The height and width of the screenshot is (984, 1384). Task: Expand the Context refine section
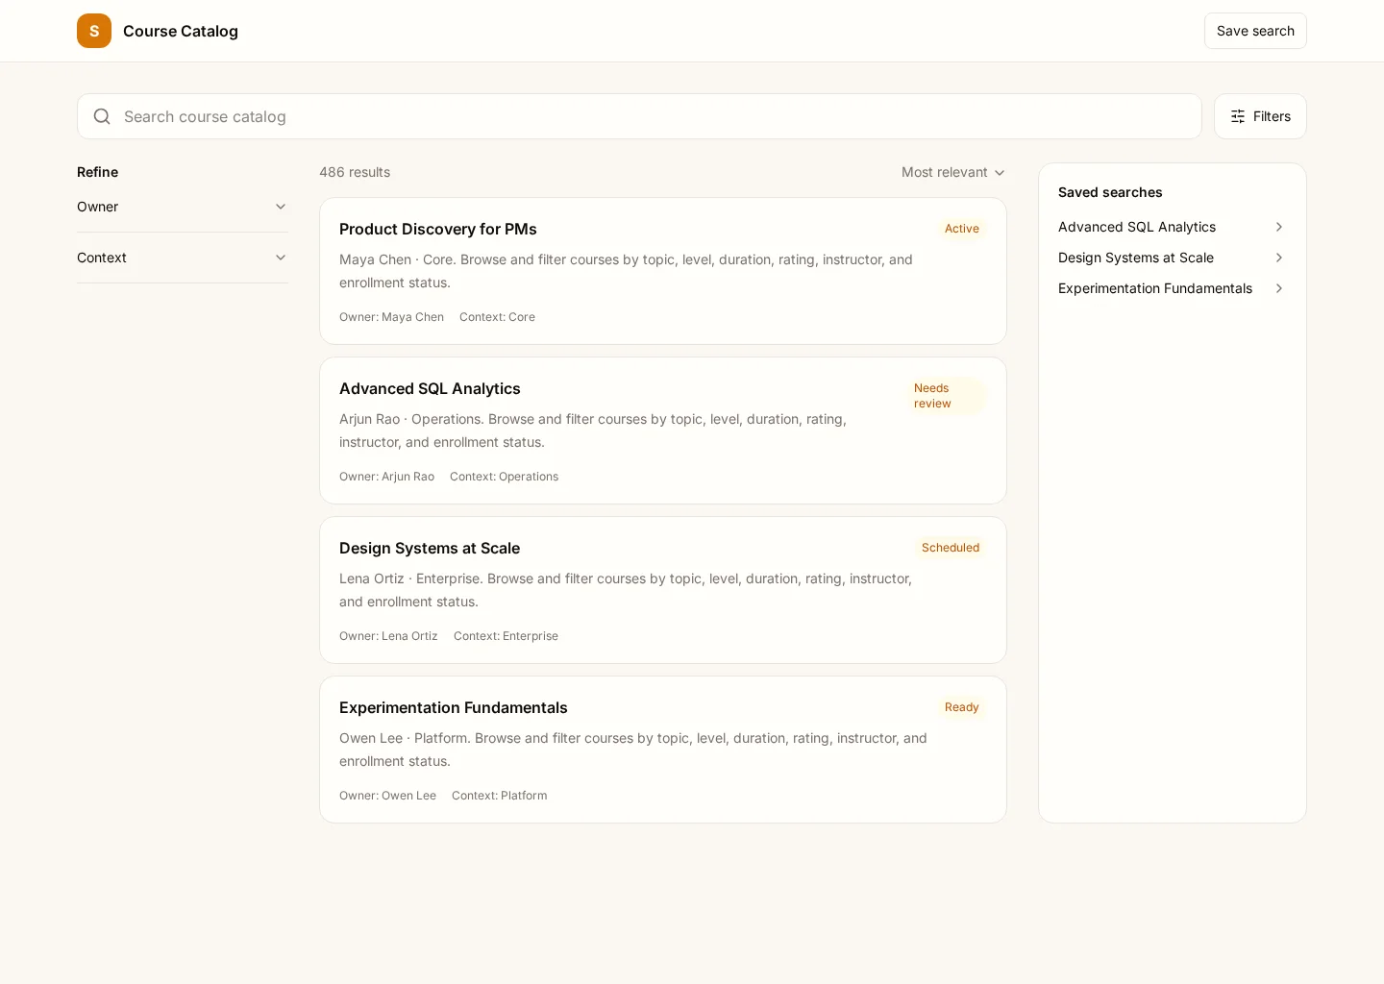click(x=183, y=258)
